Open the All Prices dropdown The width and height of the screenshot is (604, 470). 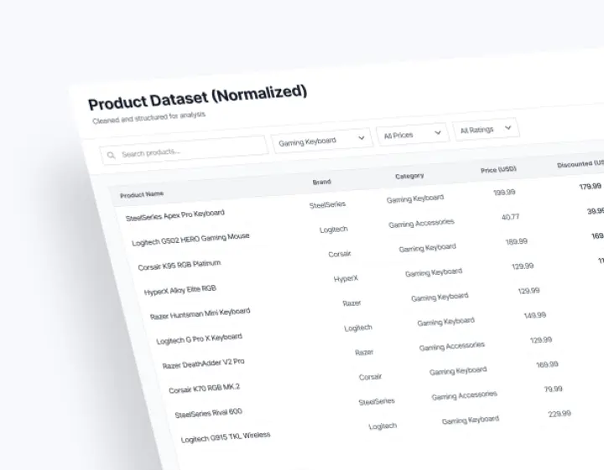coord(412,134)
